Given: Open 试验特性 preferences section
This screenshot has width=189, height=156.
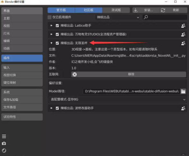Looking at the screenshot, I should coord(22,117).
